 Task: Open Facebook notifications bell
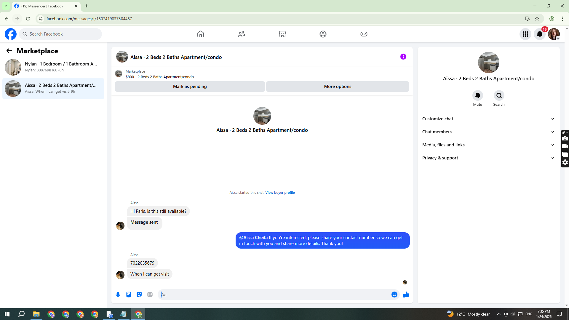539,34
